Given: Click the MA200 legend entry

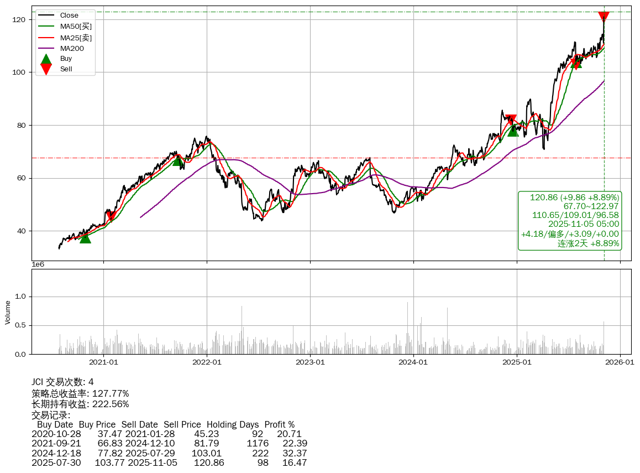Looking at the screenshot, I should pos(72,49).
